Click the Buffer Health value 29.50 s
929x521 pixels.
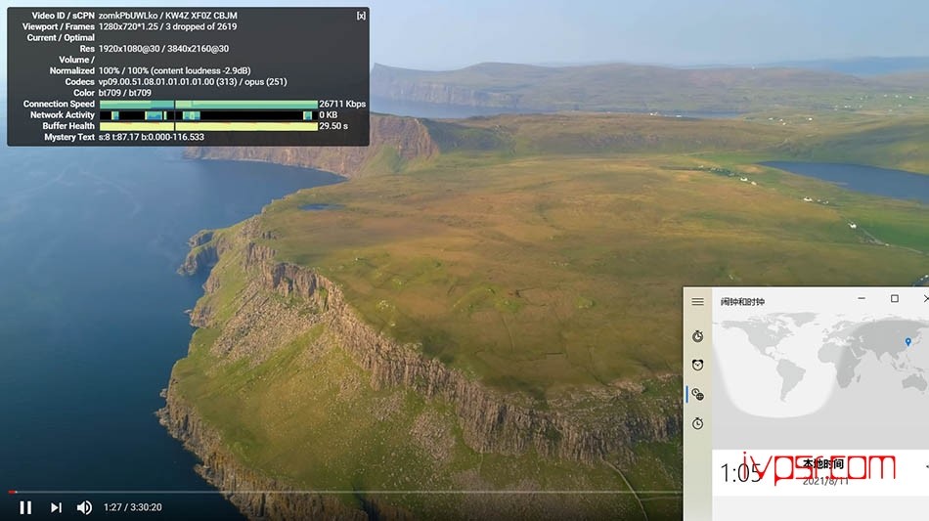tap(333, 126)
